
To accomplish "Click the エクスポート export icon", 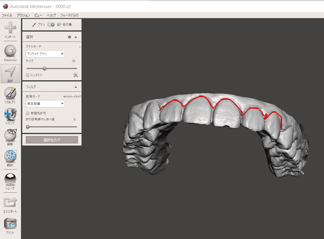I will (10, 202).
